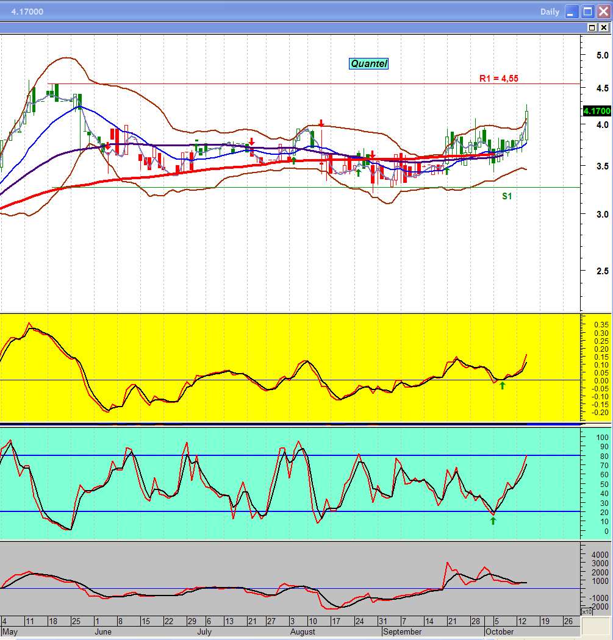613x640 pixels.
Task: Click the 80 level on stochastic scale
Action: click(604, 457)
